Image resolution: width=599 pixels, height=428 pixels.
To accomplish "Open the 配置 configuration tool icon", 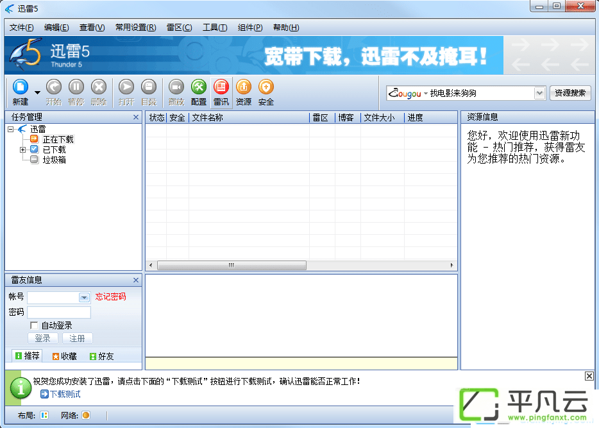I will point(199,87).
